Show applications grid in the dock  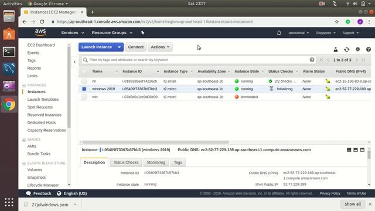9,202
